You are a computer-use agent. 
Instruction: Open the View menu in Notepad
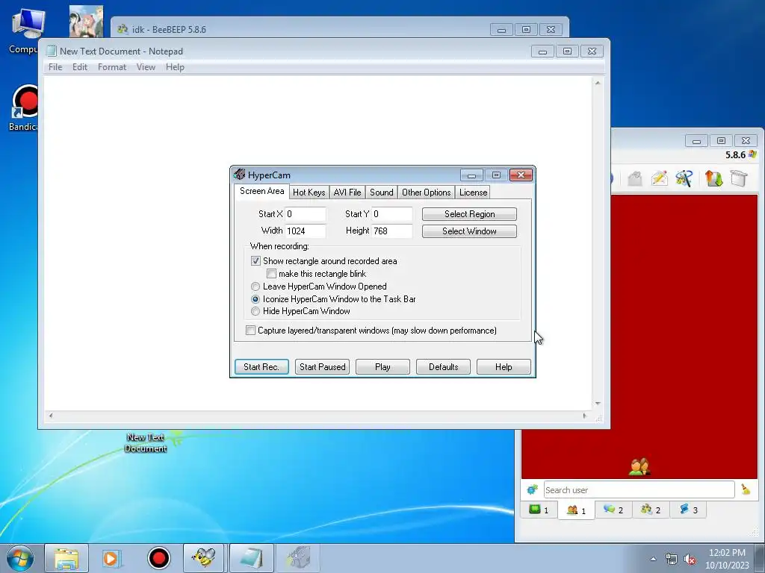[146, 67]
